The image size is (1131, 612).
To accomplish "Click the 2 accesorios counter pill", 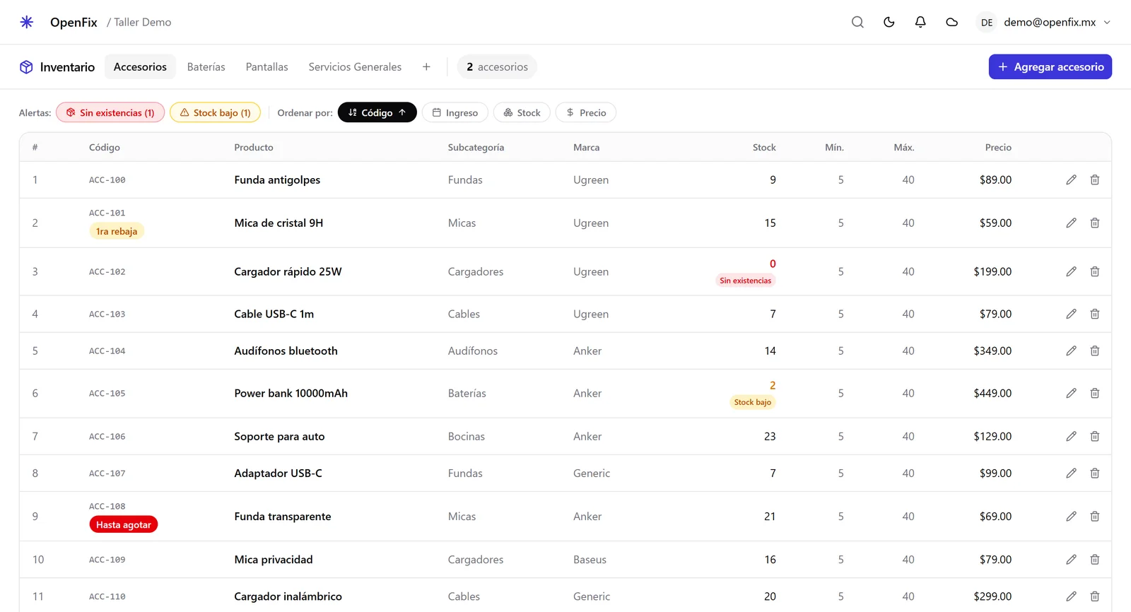I will [x=497, y=67].
